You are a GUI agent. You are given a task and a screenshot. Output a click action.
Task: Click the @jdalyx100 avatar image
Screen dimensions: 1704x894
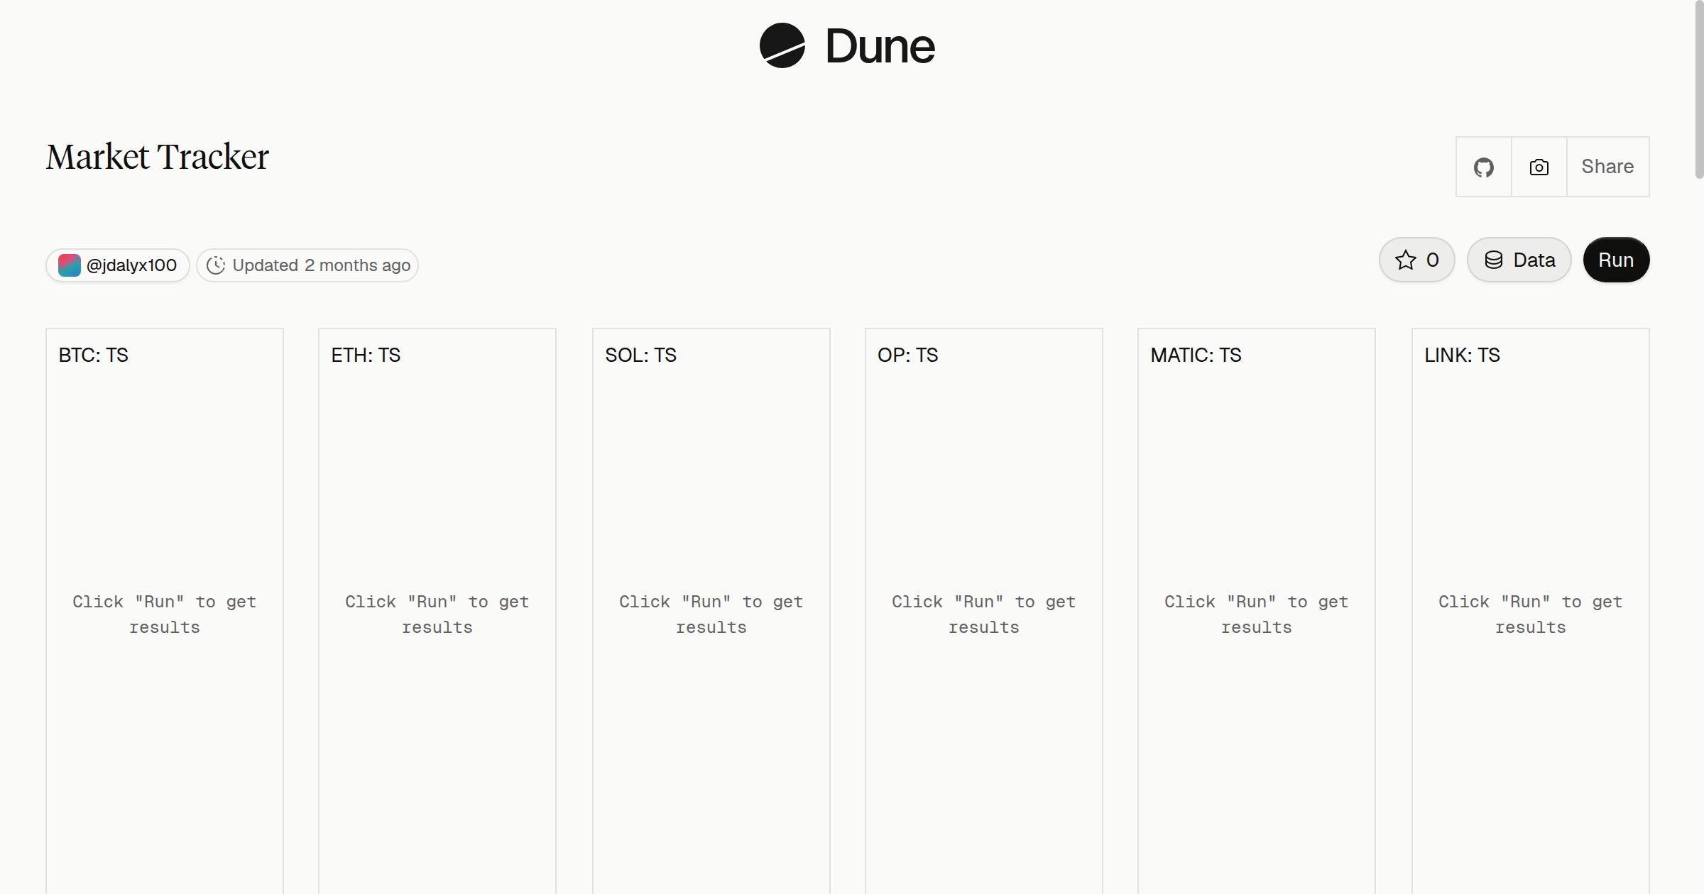69,265
